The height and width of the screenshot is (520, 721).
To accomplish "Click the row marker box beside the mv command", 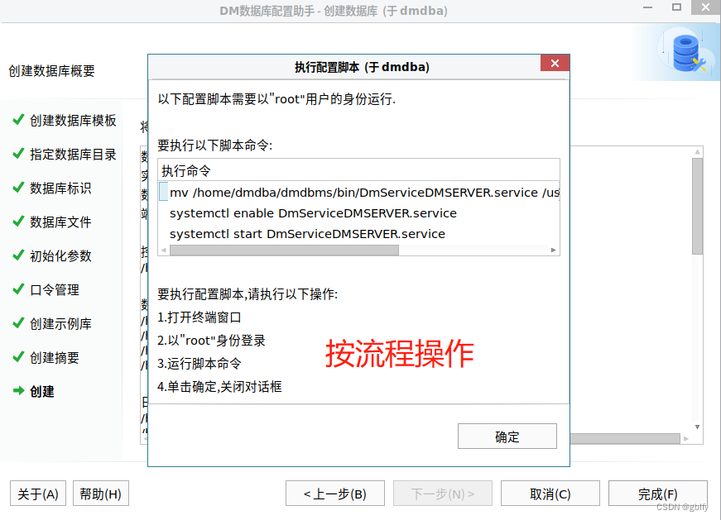I will point(163,192).
